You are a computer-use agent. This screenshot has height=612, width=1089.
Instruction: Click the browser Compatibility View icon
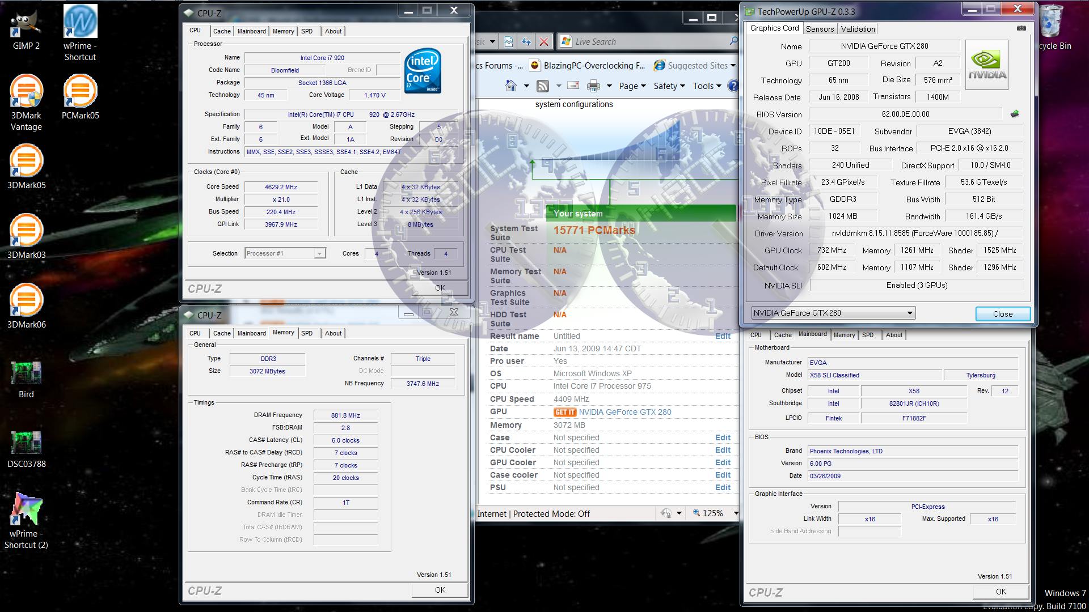[509, 41]
